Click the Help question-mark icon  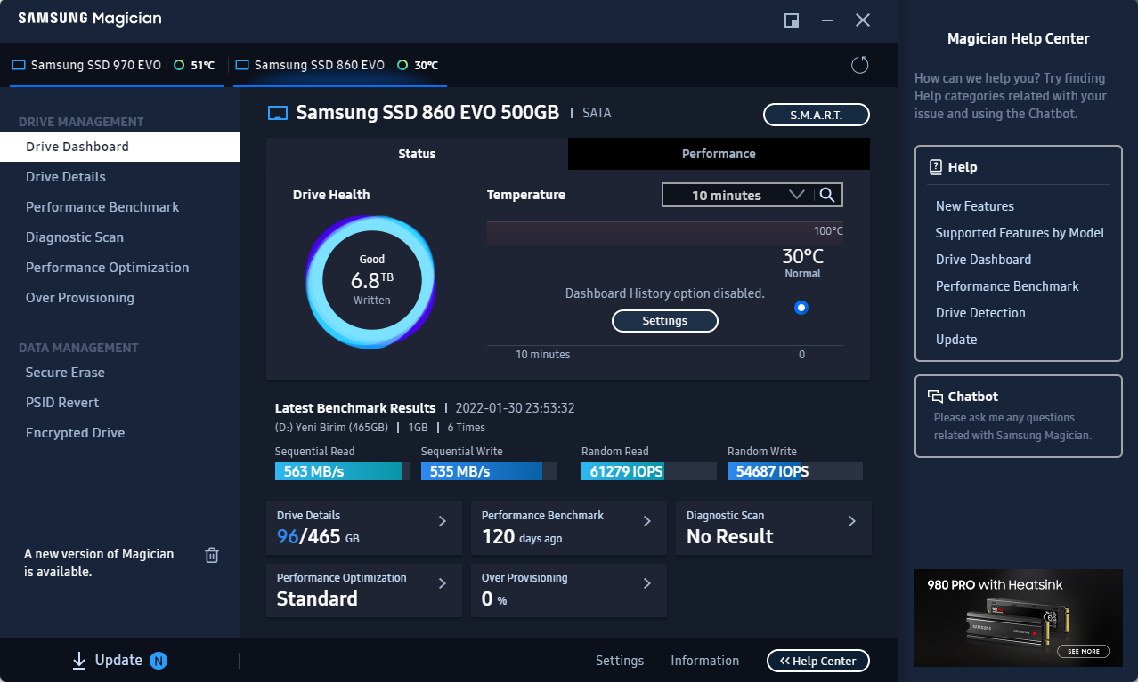coord(936,166)
